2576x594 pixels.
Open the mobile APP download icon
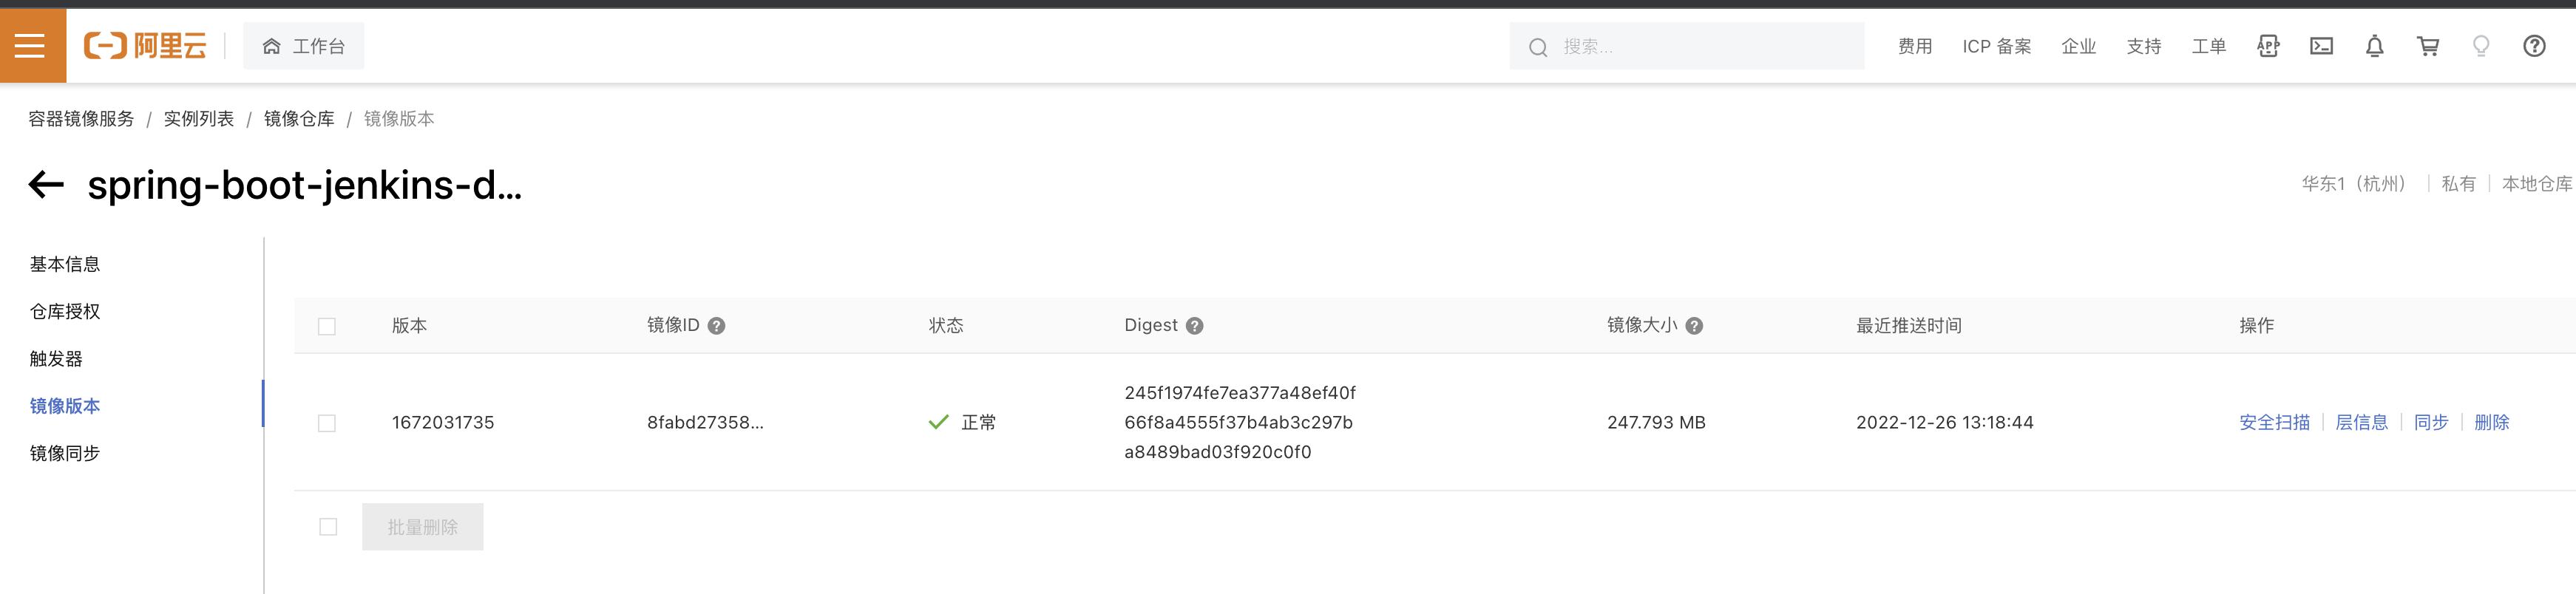pyautogui.click(x=2268, y=45)
